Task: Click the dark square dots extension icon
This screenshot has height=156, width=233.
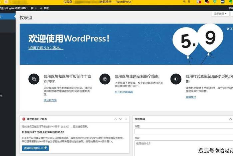Action: click(x=223, y=2)
